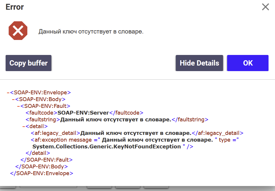Hide the error details
The width and height of the screenshot is (275, 191).
tap(199, 63)
